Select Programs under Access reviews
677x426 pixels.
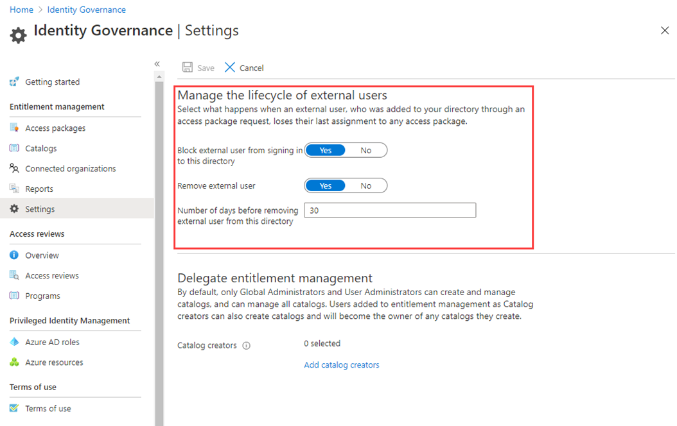point(42,295)
